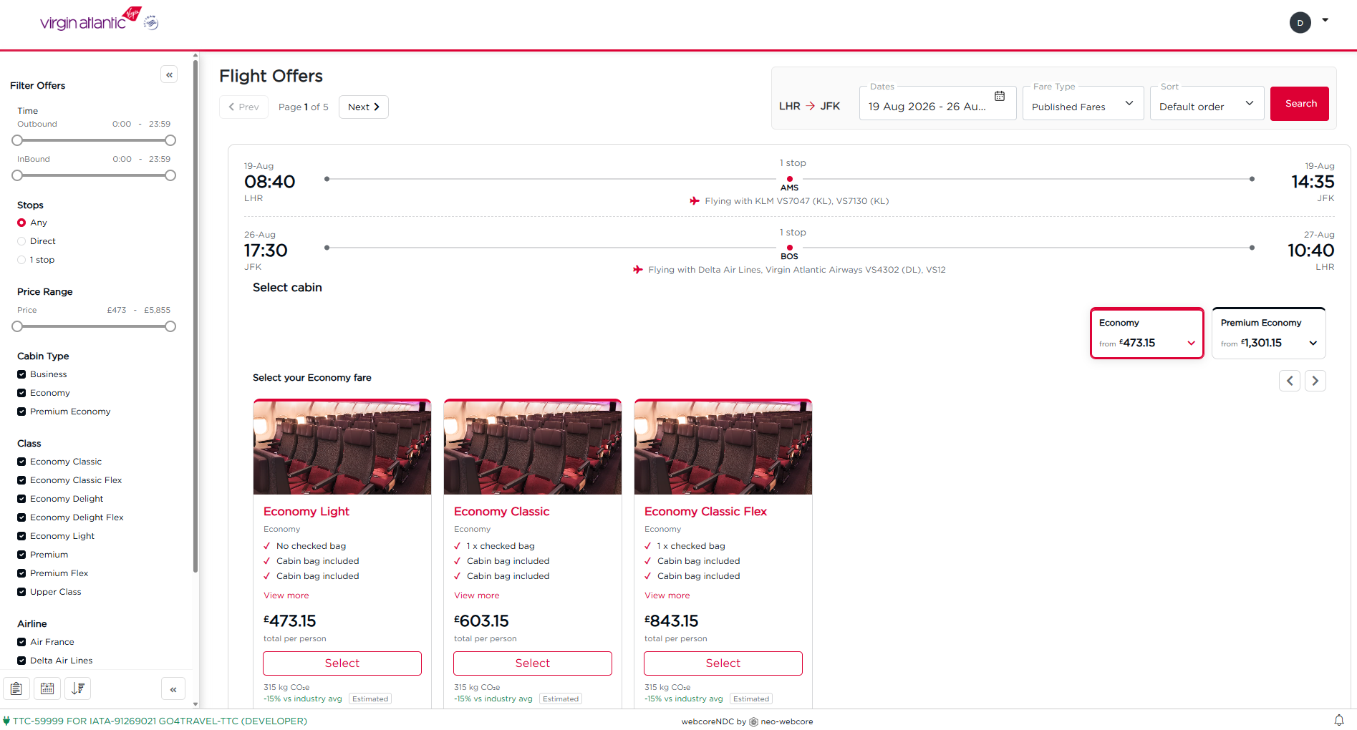Click the InBound time slider right handle
The height and width of the screenshot is (730, 1357).
[x=170, y=175]
